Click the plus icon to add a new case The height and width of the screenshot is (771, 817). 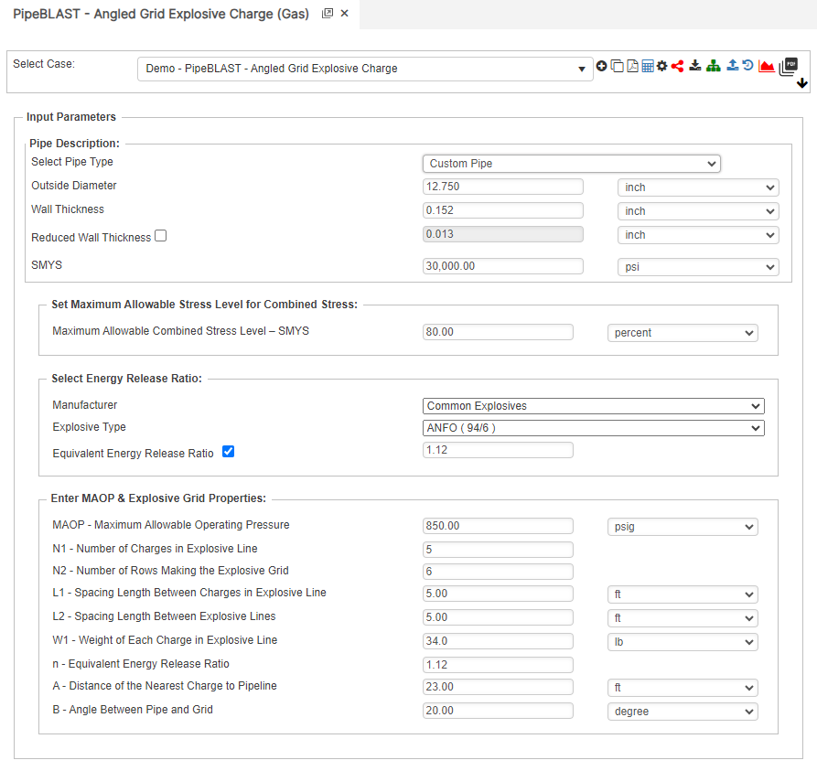(601, 66)
